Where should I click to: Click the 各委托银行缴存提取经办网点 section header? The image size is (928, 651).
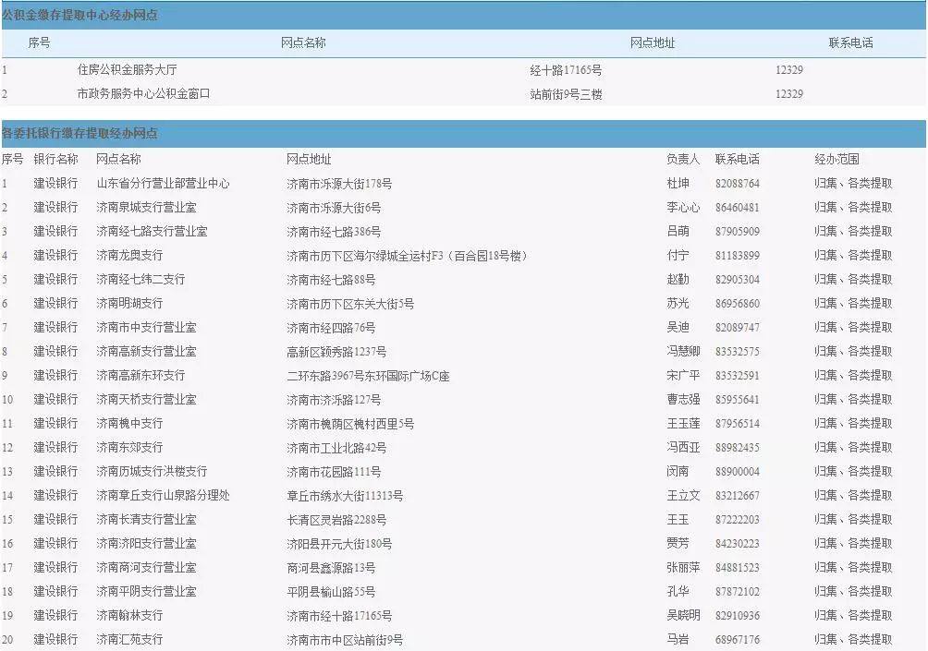79,133
